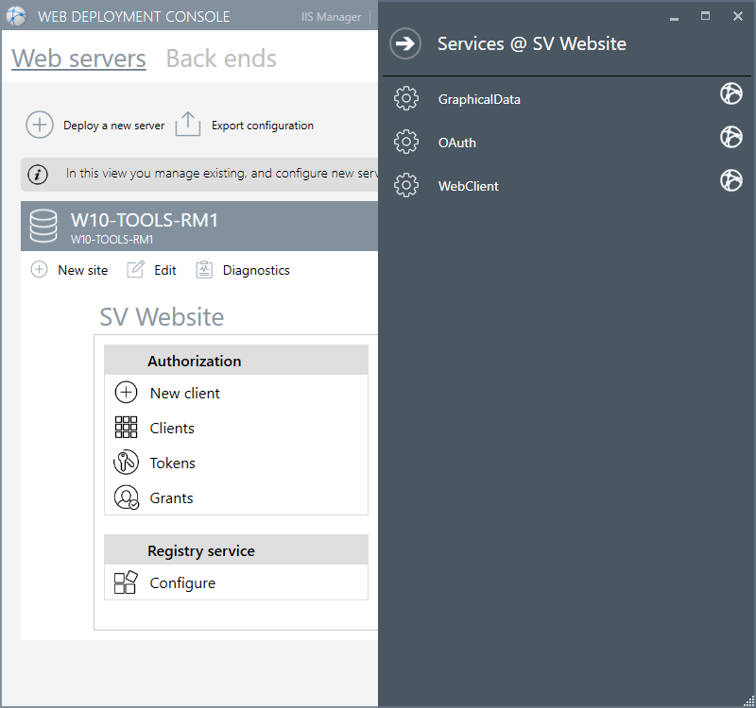Select the Web servers tab

click(x=78, y=59)
